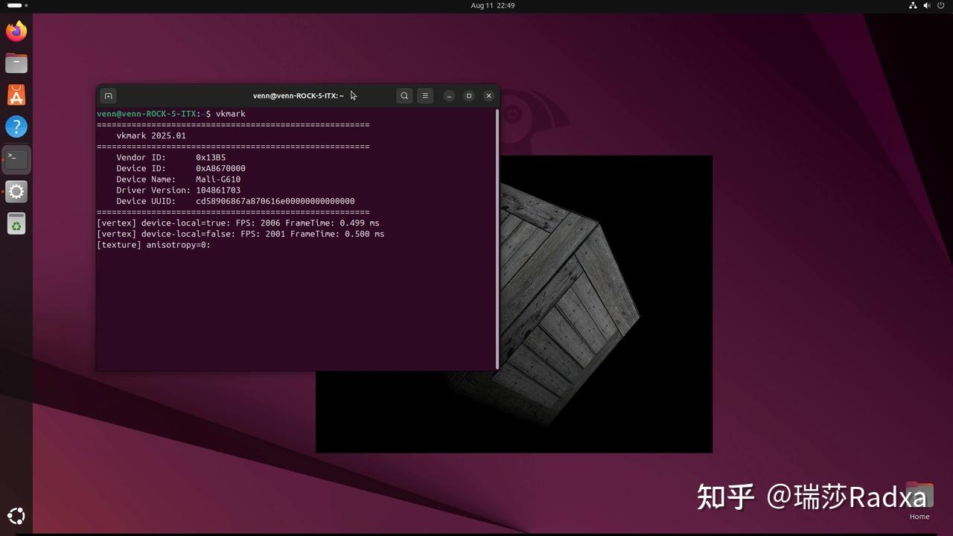Click the 'Driver Version: 104861703' line
This screenshot has width=953, height=536.
point(179,191)
